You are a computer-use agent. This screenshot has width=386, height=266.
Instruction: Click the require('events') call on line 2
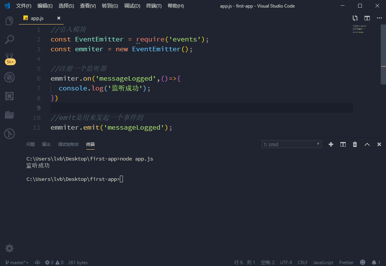[170, 39]
